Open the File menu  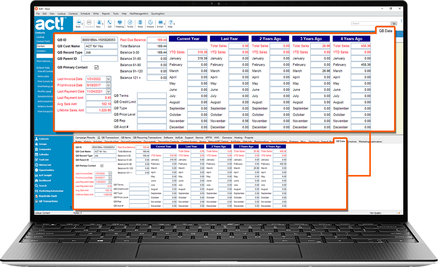[38, 14]
